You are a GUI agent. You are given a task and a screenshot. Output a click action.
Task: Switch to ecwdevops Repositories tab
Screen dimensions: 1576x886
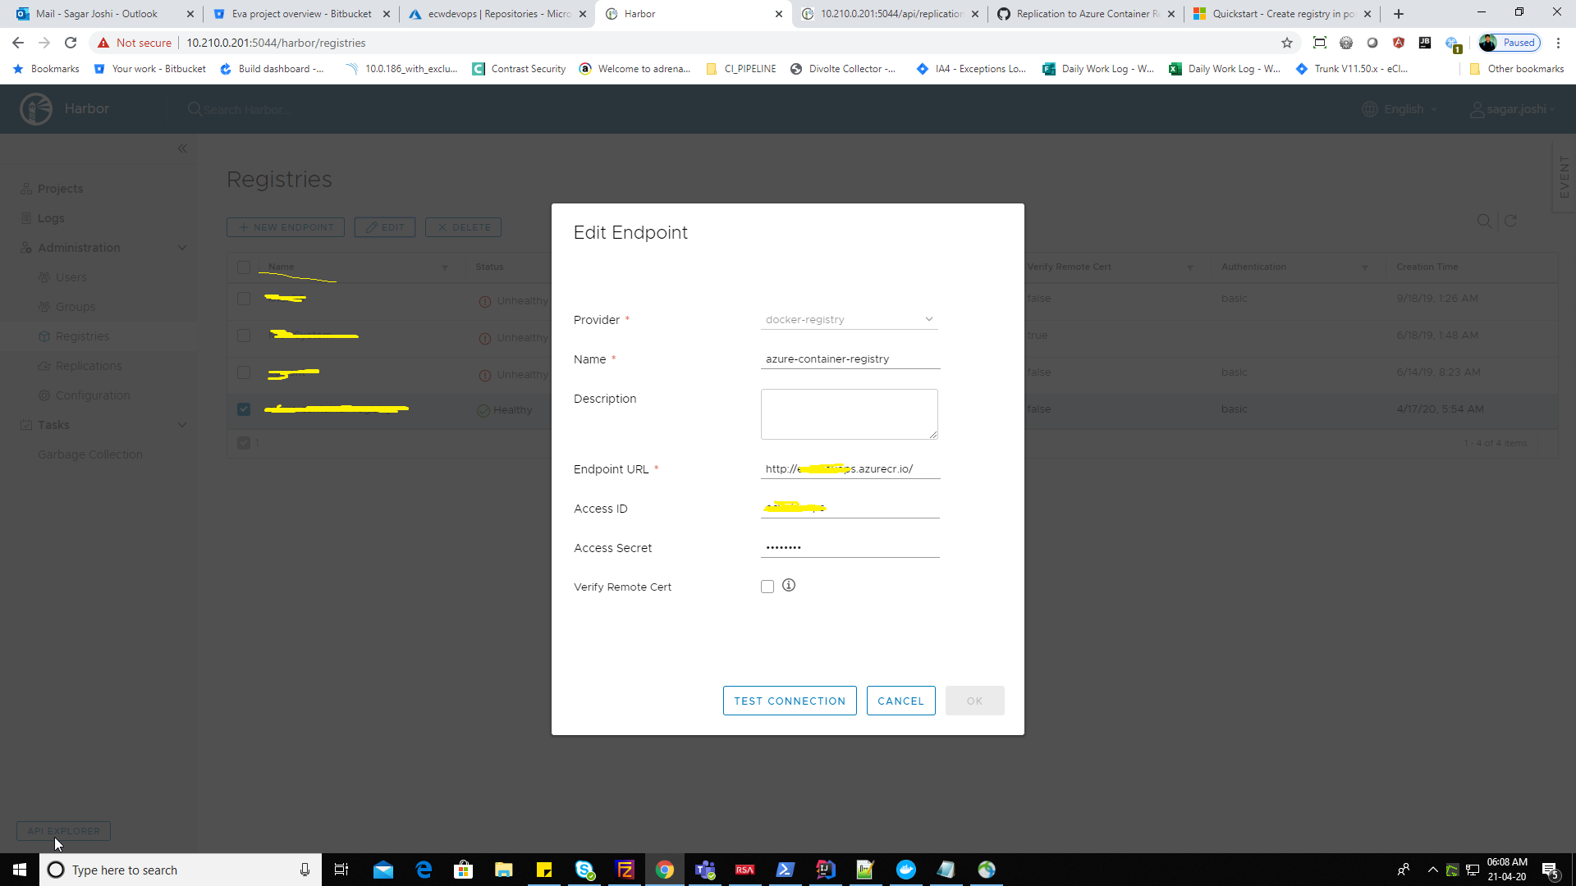[x=499, y=14]
